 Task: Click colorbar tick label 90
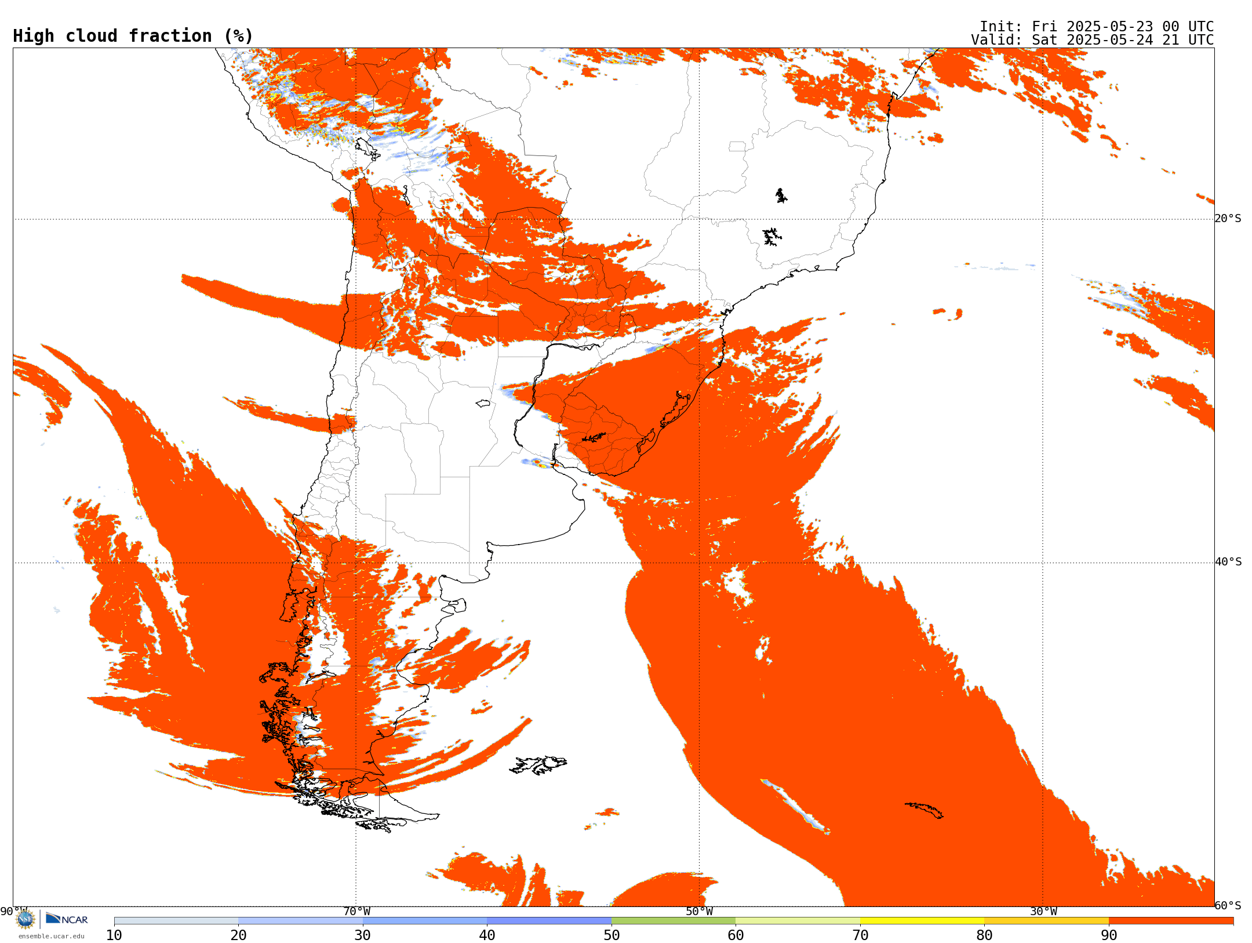tap(1109, 935)
